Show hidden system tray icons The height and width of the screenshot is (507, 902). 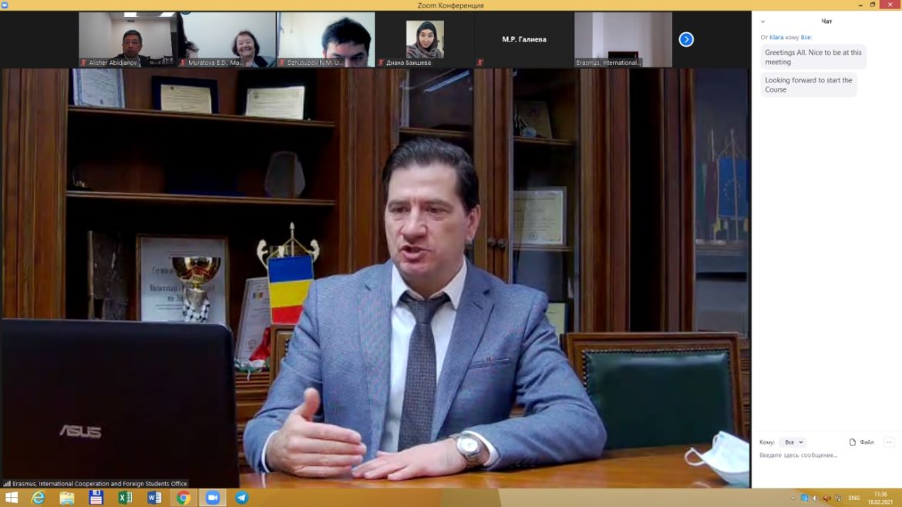pos(793,498)
